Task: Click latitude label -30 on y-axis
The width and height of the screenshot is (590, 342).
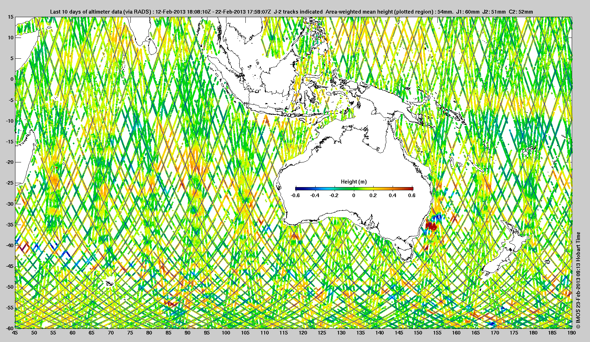Action: point(10,204)
